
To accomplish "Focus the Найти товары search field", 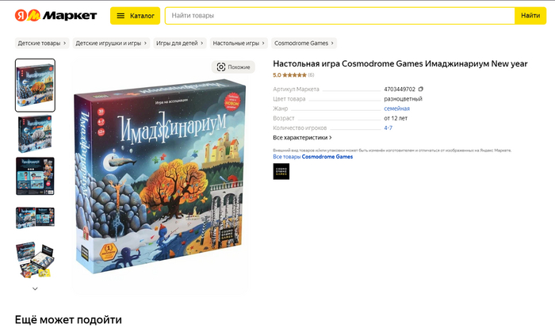I will (x=340, y=16).
